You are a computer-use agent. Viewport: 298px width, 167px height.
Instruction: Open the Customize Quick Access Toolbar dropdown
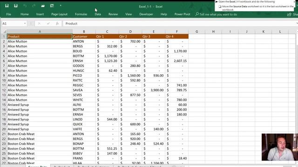(x=61, y=6)
